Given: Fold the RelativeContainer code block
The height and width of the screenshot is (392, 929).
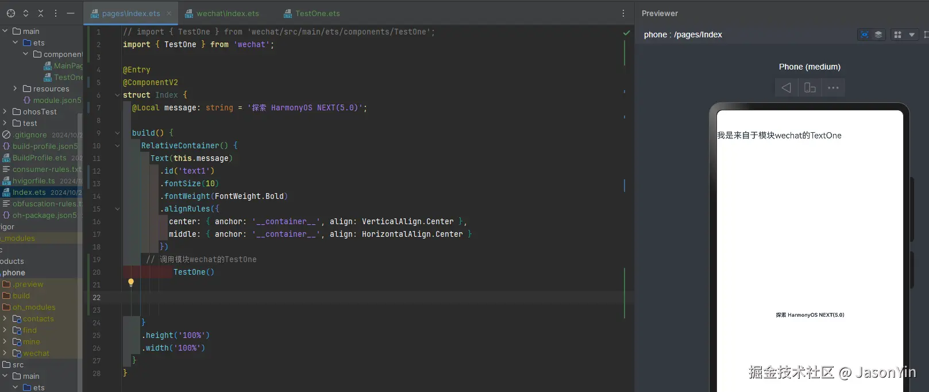Looking at the screenshot, I should (117, 145).
